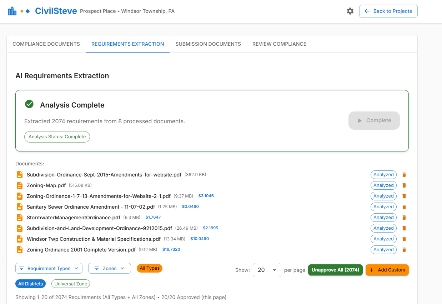Delete the Zoning-Map.pdf document with trash icon
442x304 pixels.
tap(404, 185)
